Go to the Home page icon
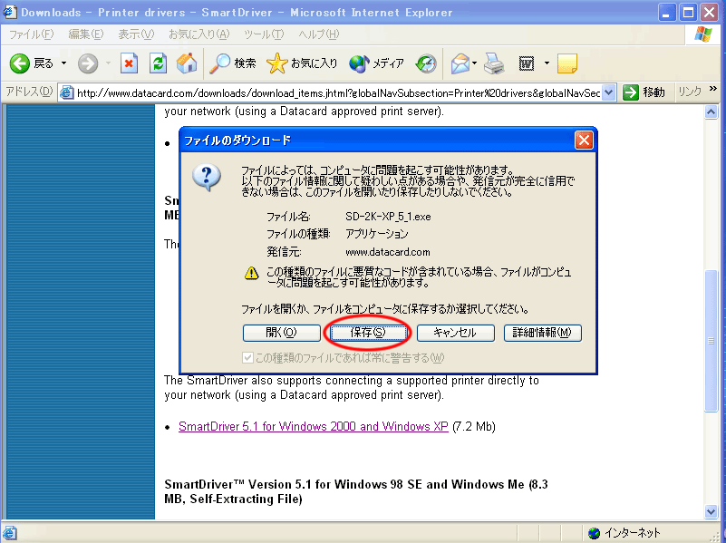The image size is (726, 543). click(x=187, y=63)
